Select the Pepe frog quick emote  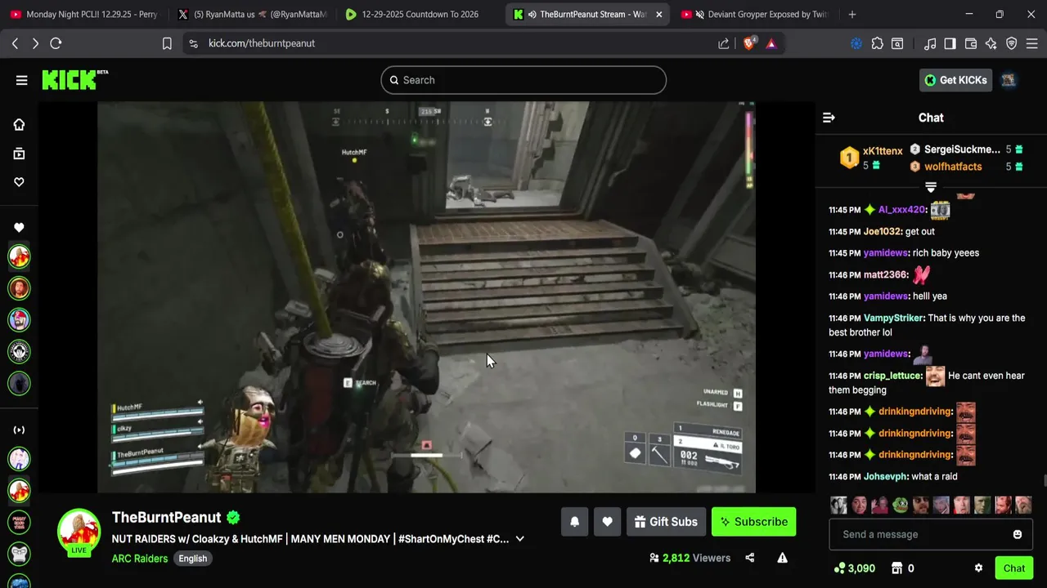tap(901, 505)
